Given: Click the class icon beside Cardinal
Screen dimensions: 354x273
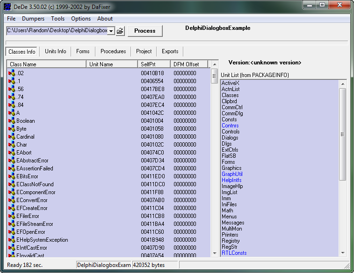Looking at the screenshot, I should point(12,136).
